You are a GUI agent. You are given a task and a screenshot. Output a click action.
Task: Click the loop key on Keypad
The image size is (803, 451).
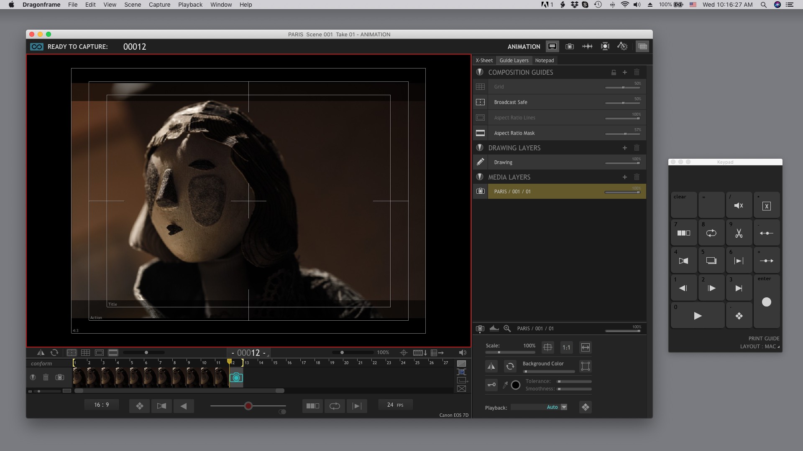(711, 232)
